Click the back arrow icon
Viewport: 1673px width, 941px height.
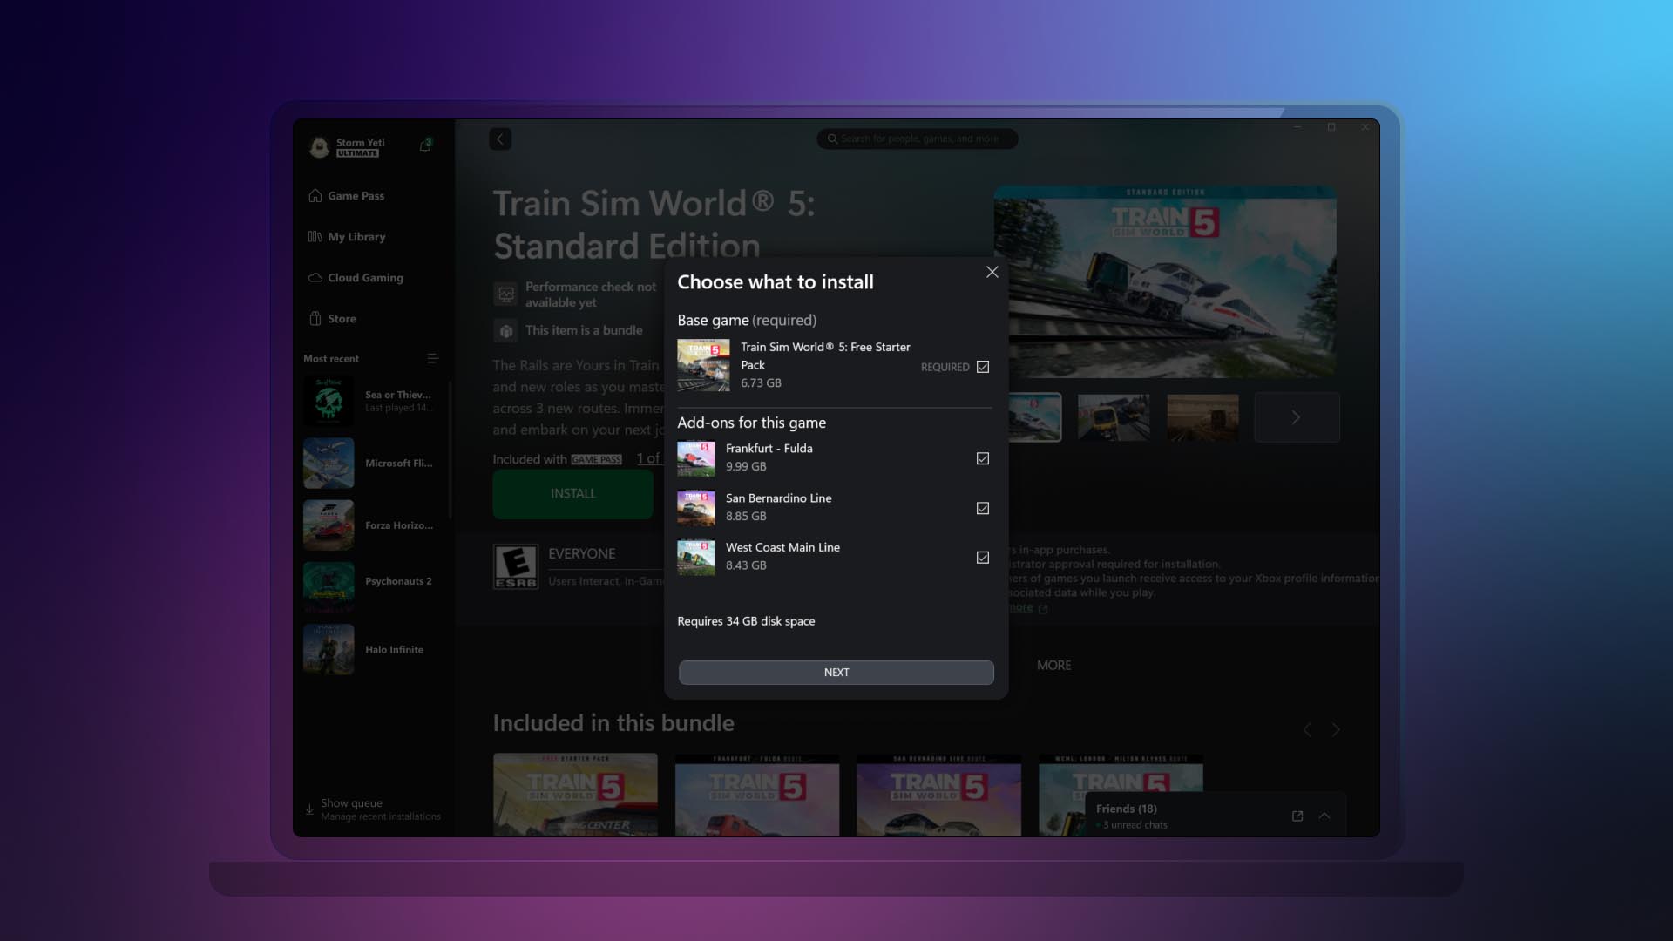(500, 139)
